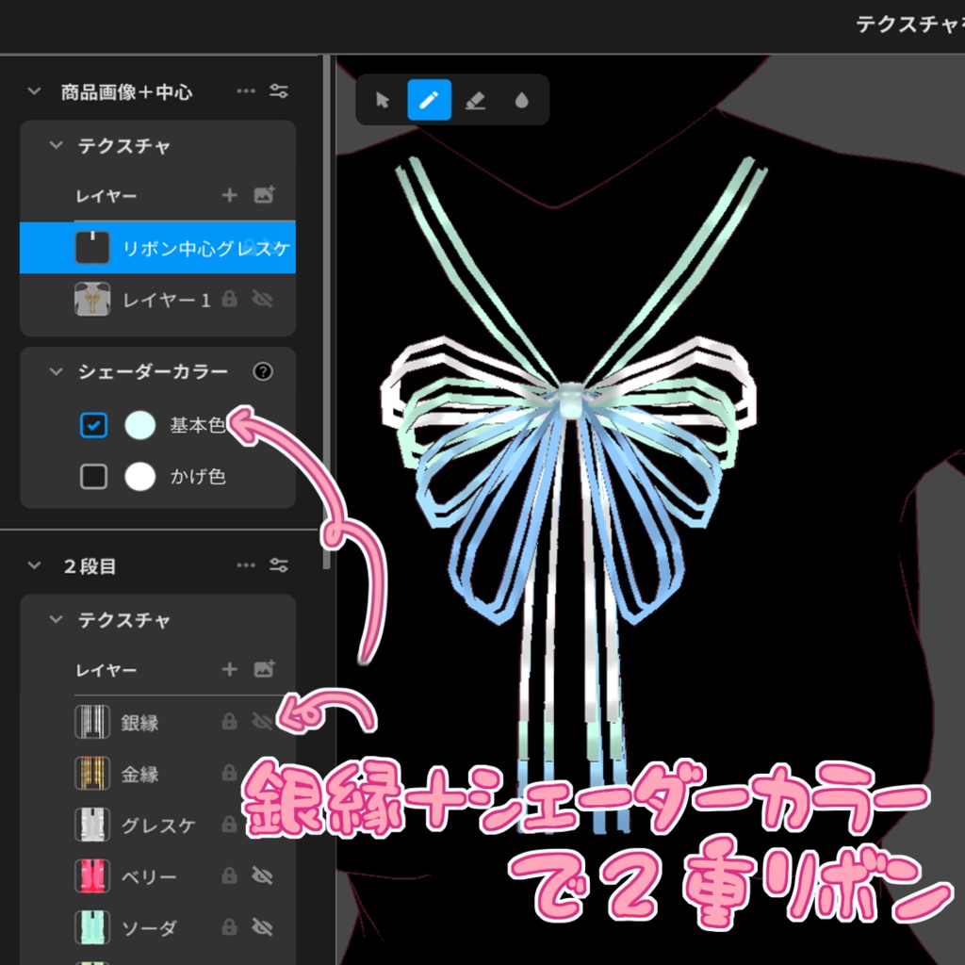Image resolution: width=965 pixels, height=965 pixels.
Task: Open more options for 商品画像+中心
Action: (x=246, y=91)
